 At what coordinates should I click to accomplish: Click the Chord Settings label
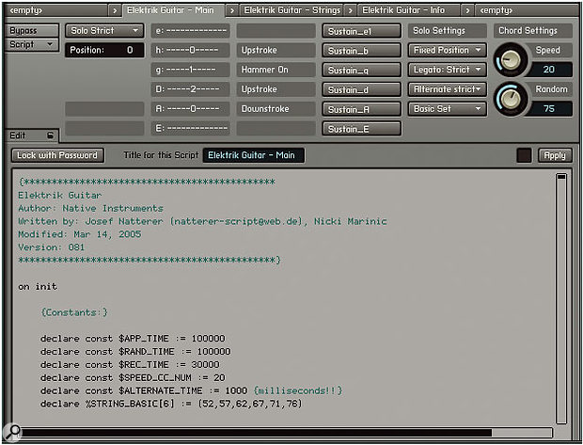[x=533, y=30]
